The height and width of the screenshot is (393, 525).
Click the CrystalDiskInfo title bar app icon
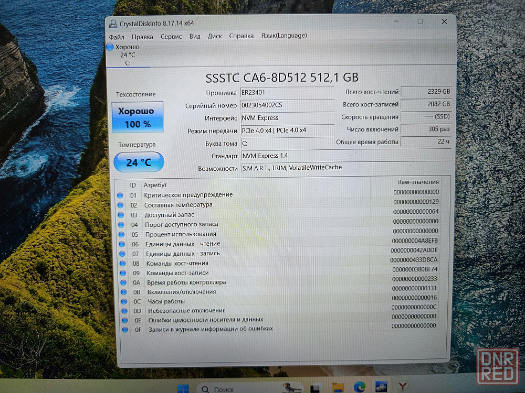coord(113,24)
